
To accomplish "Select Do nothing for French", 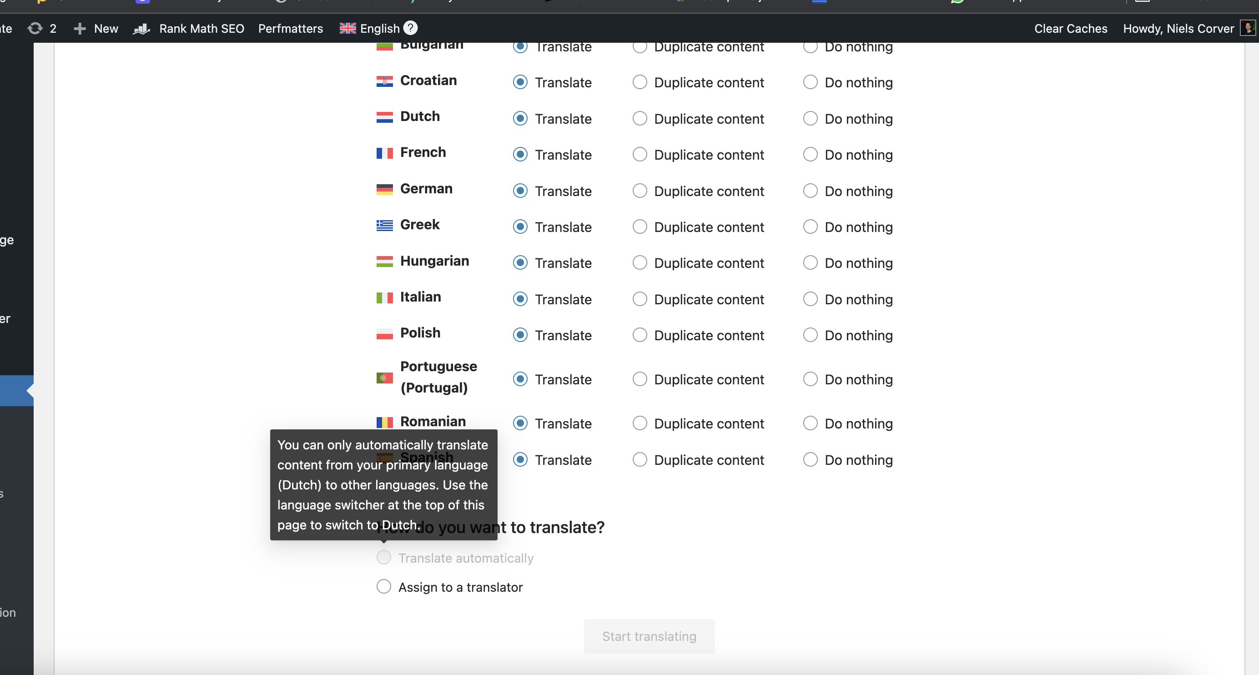I will (811, 155).
